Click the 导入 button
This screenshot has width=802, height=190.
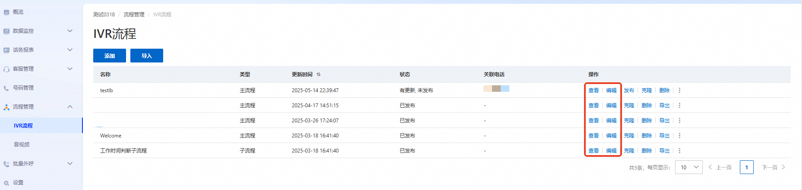click(x=147, y=56)
